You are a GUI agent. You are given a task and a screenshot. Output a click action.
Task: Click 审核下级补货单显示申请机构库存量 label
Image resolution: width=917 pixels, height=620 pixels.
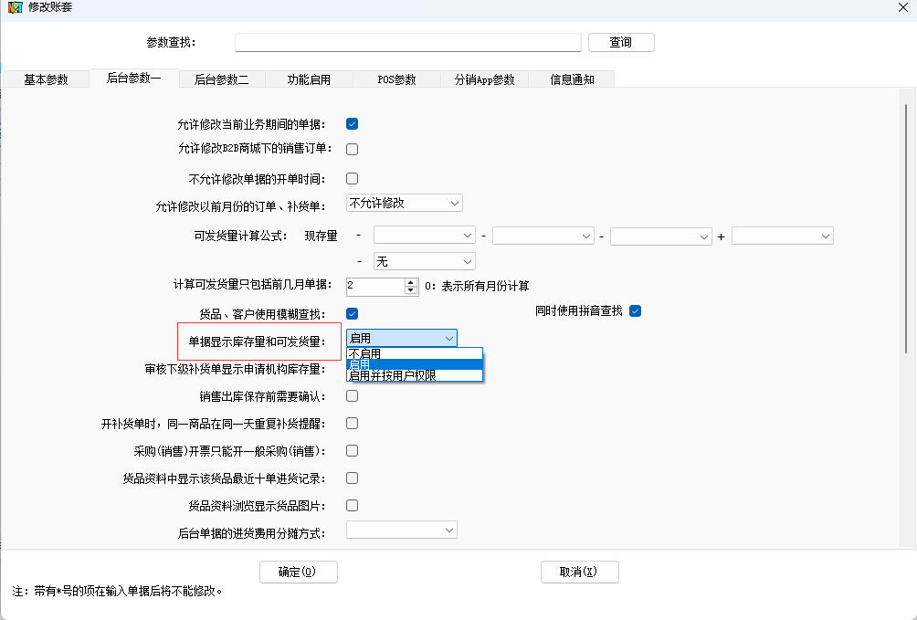pyautogui.click(x=235, y=369)
